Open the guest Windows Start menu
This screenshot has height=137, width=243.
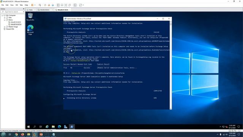[x=28, y=127]
